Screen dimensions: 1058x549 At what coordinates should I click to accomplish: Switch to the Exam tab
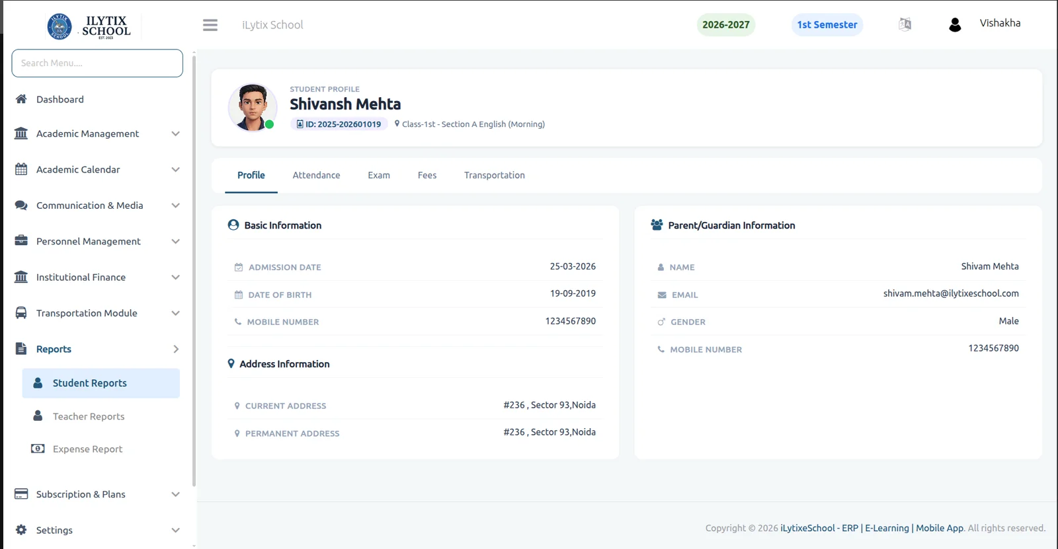(379, 175)
